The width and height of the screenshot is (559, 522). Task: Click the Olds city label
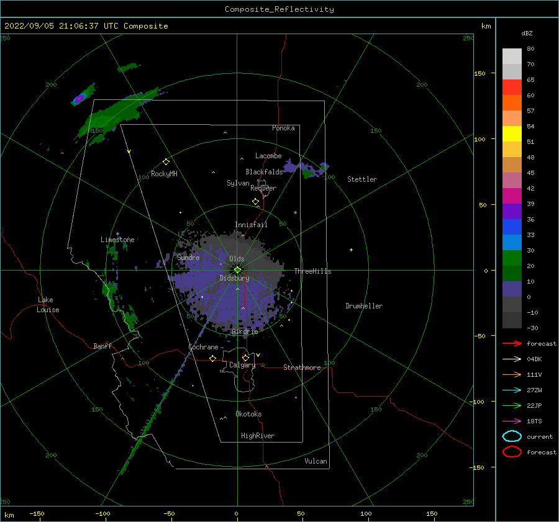237,259
